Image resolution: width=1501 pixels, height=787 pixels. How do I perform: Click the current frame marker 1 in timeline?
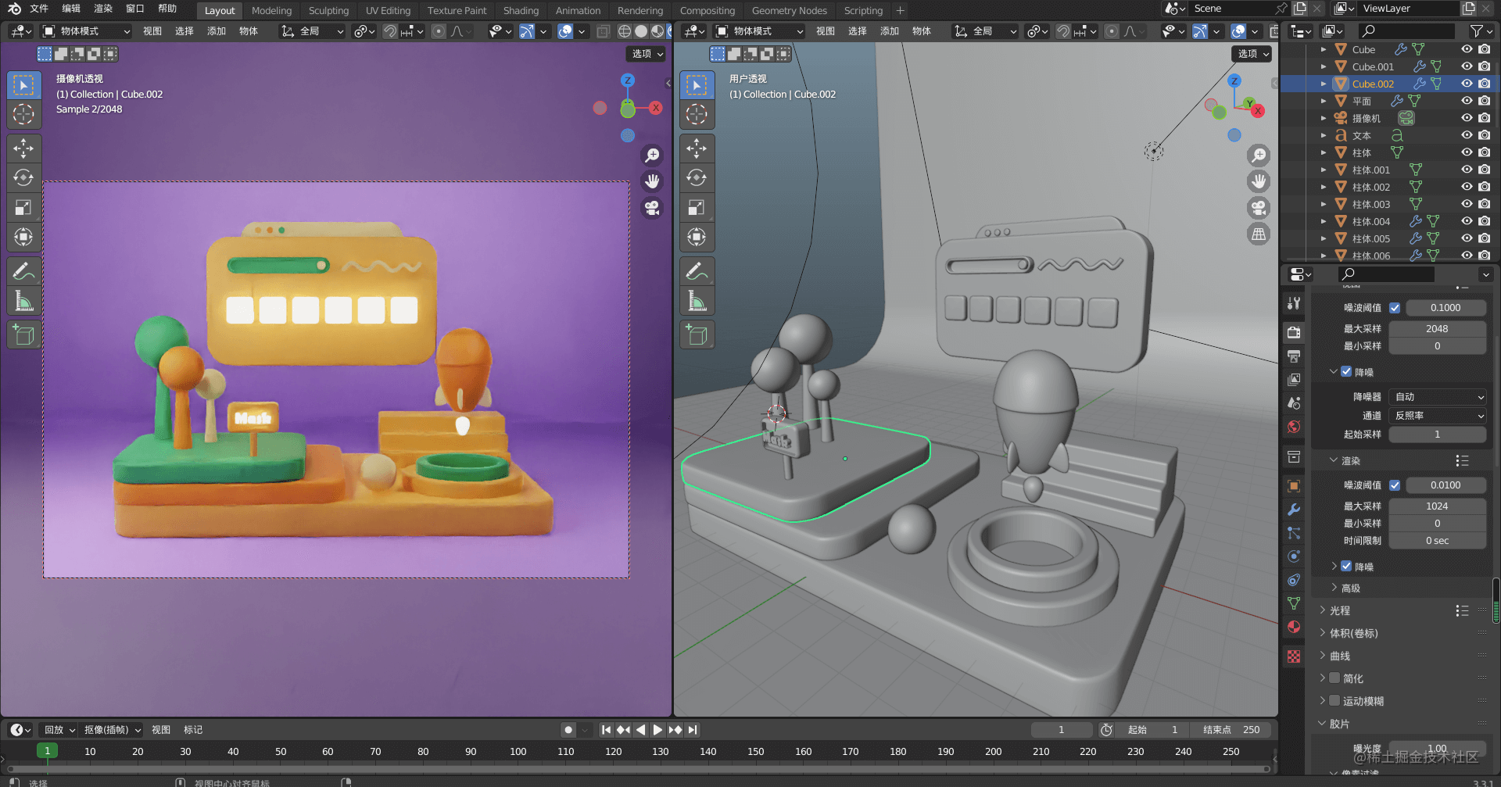click(47, 751)
